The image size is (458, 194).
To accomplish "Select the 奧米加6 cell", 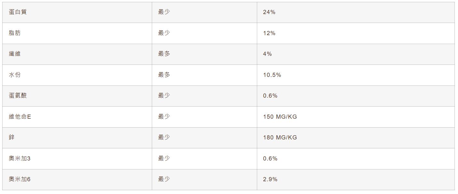I will pyautogui.click(x=20, y=179).
